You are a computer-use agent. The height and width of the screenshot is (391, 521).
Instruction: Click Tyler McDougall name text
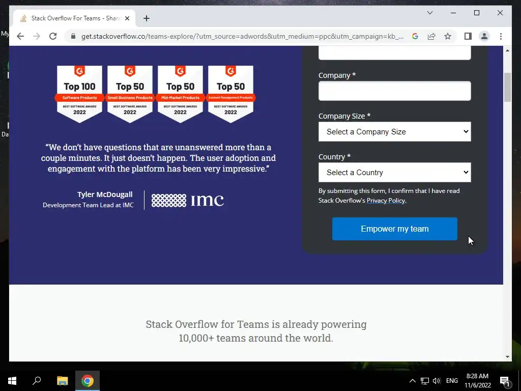click(x=105, y=194)
